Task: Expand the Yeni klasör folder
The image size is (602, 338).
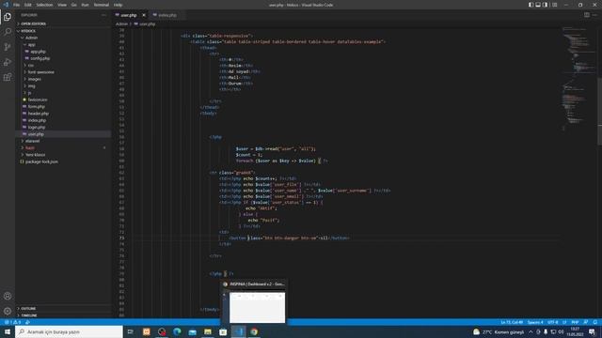Action: click(x=64, y=155)
